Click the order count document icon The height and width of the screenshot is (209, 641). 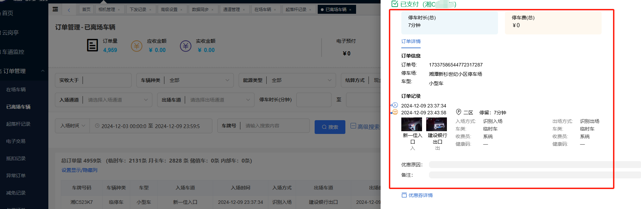[92, 45]
